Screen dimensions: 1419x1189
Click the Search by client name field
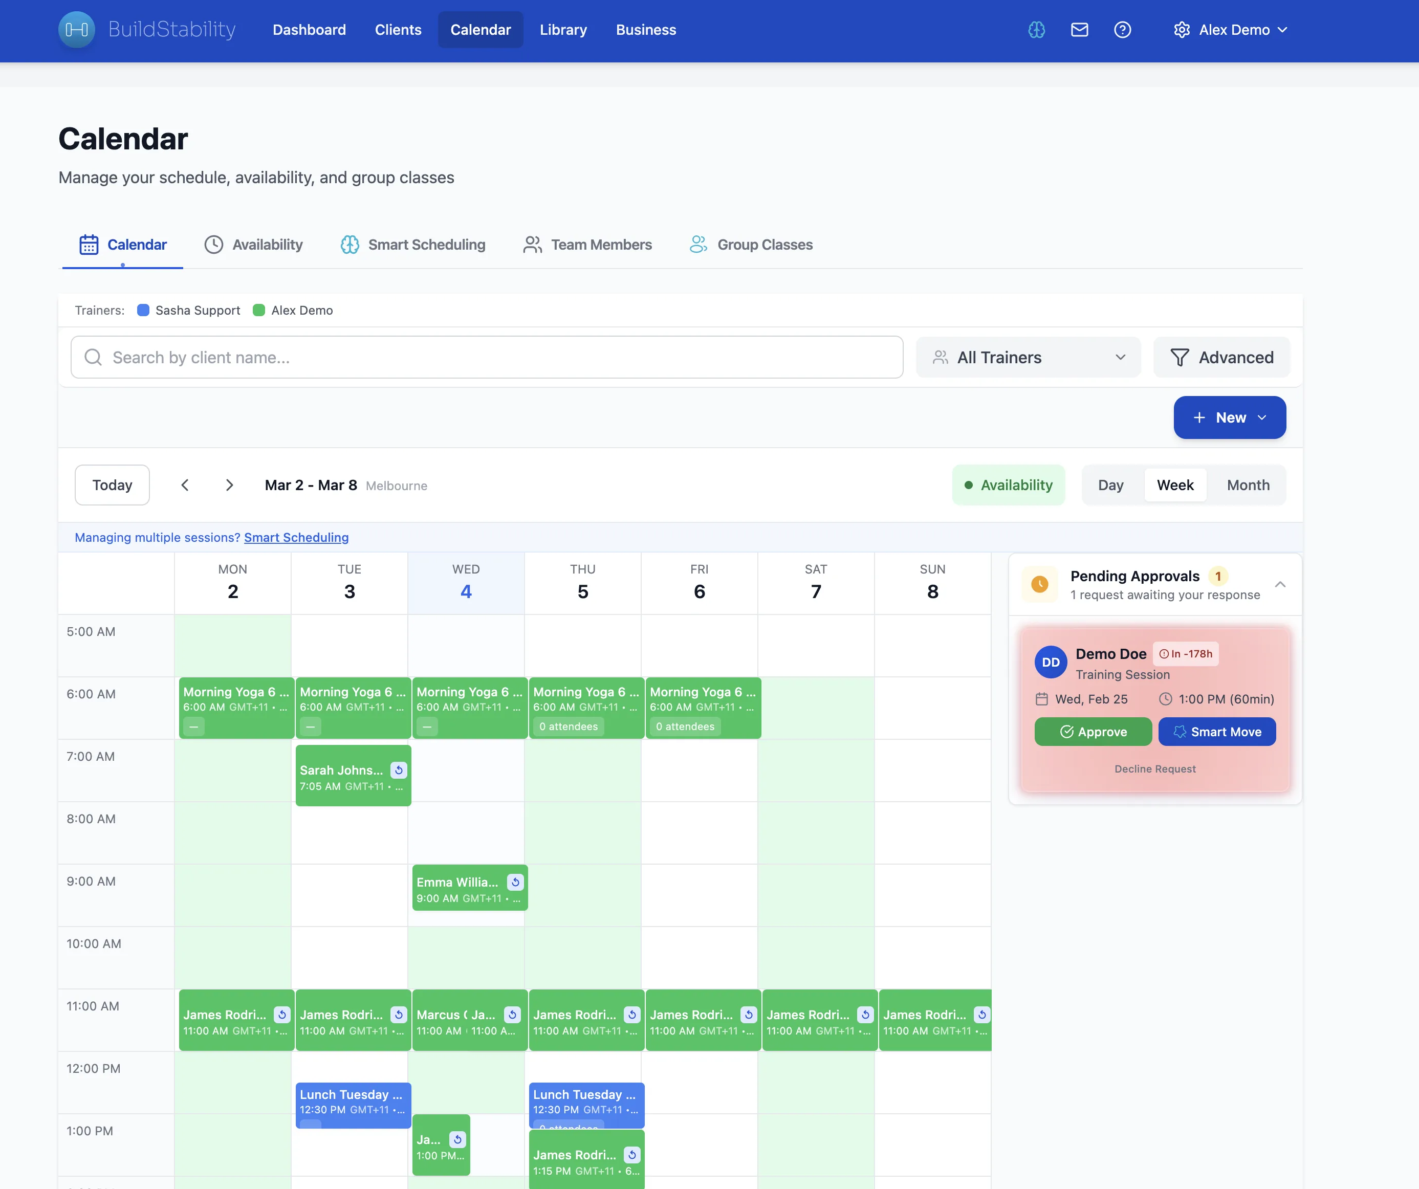[487, 358]
